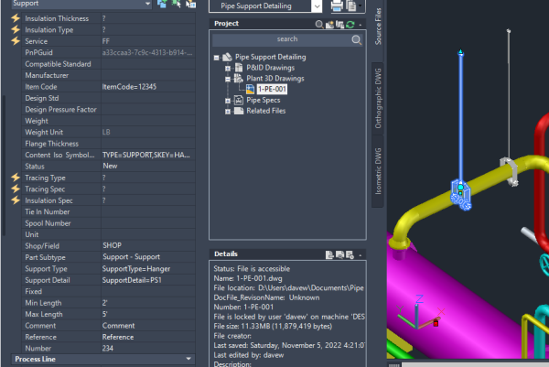Switch to the Source Files tab
This screenshot has height=367, width=549.
tap(378, 27)
